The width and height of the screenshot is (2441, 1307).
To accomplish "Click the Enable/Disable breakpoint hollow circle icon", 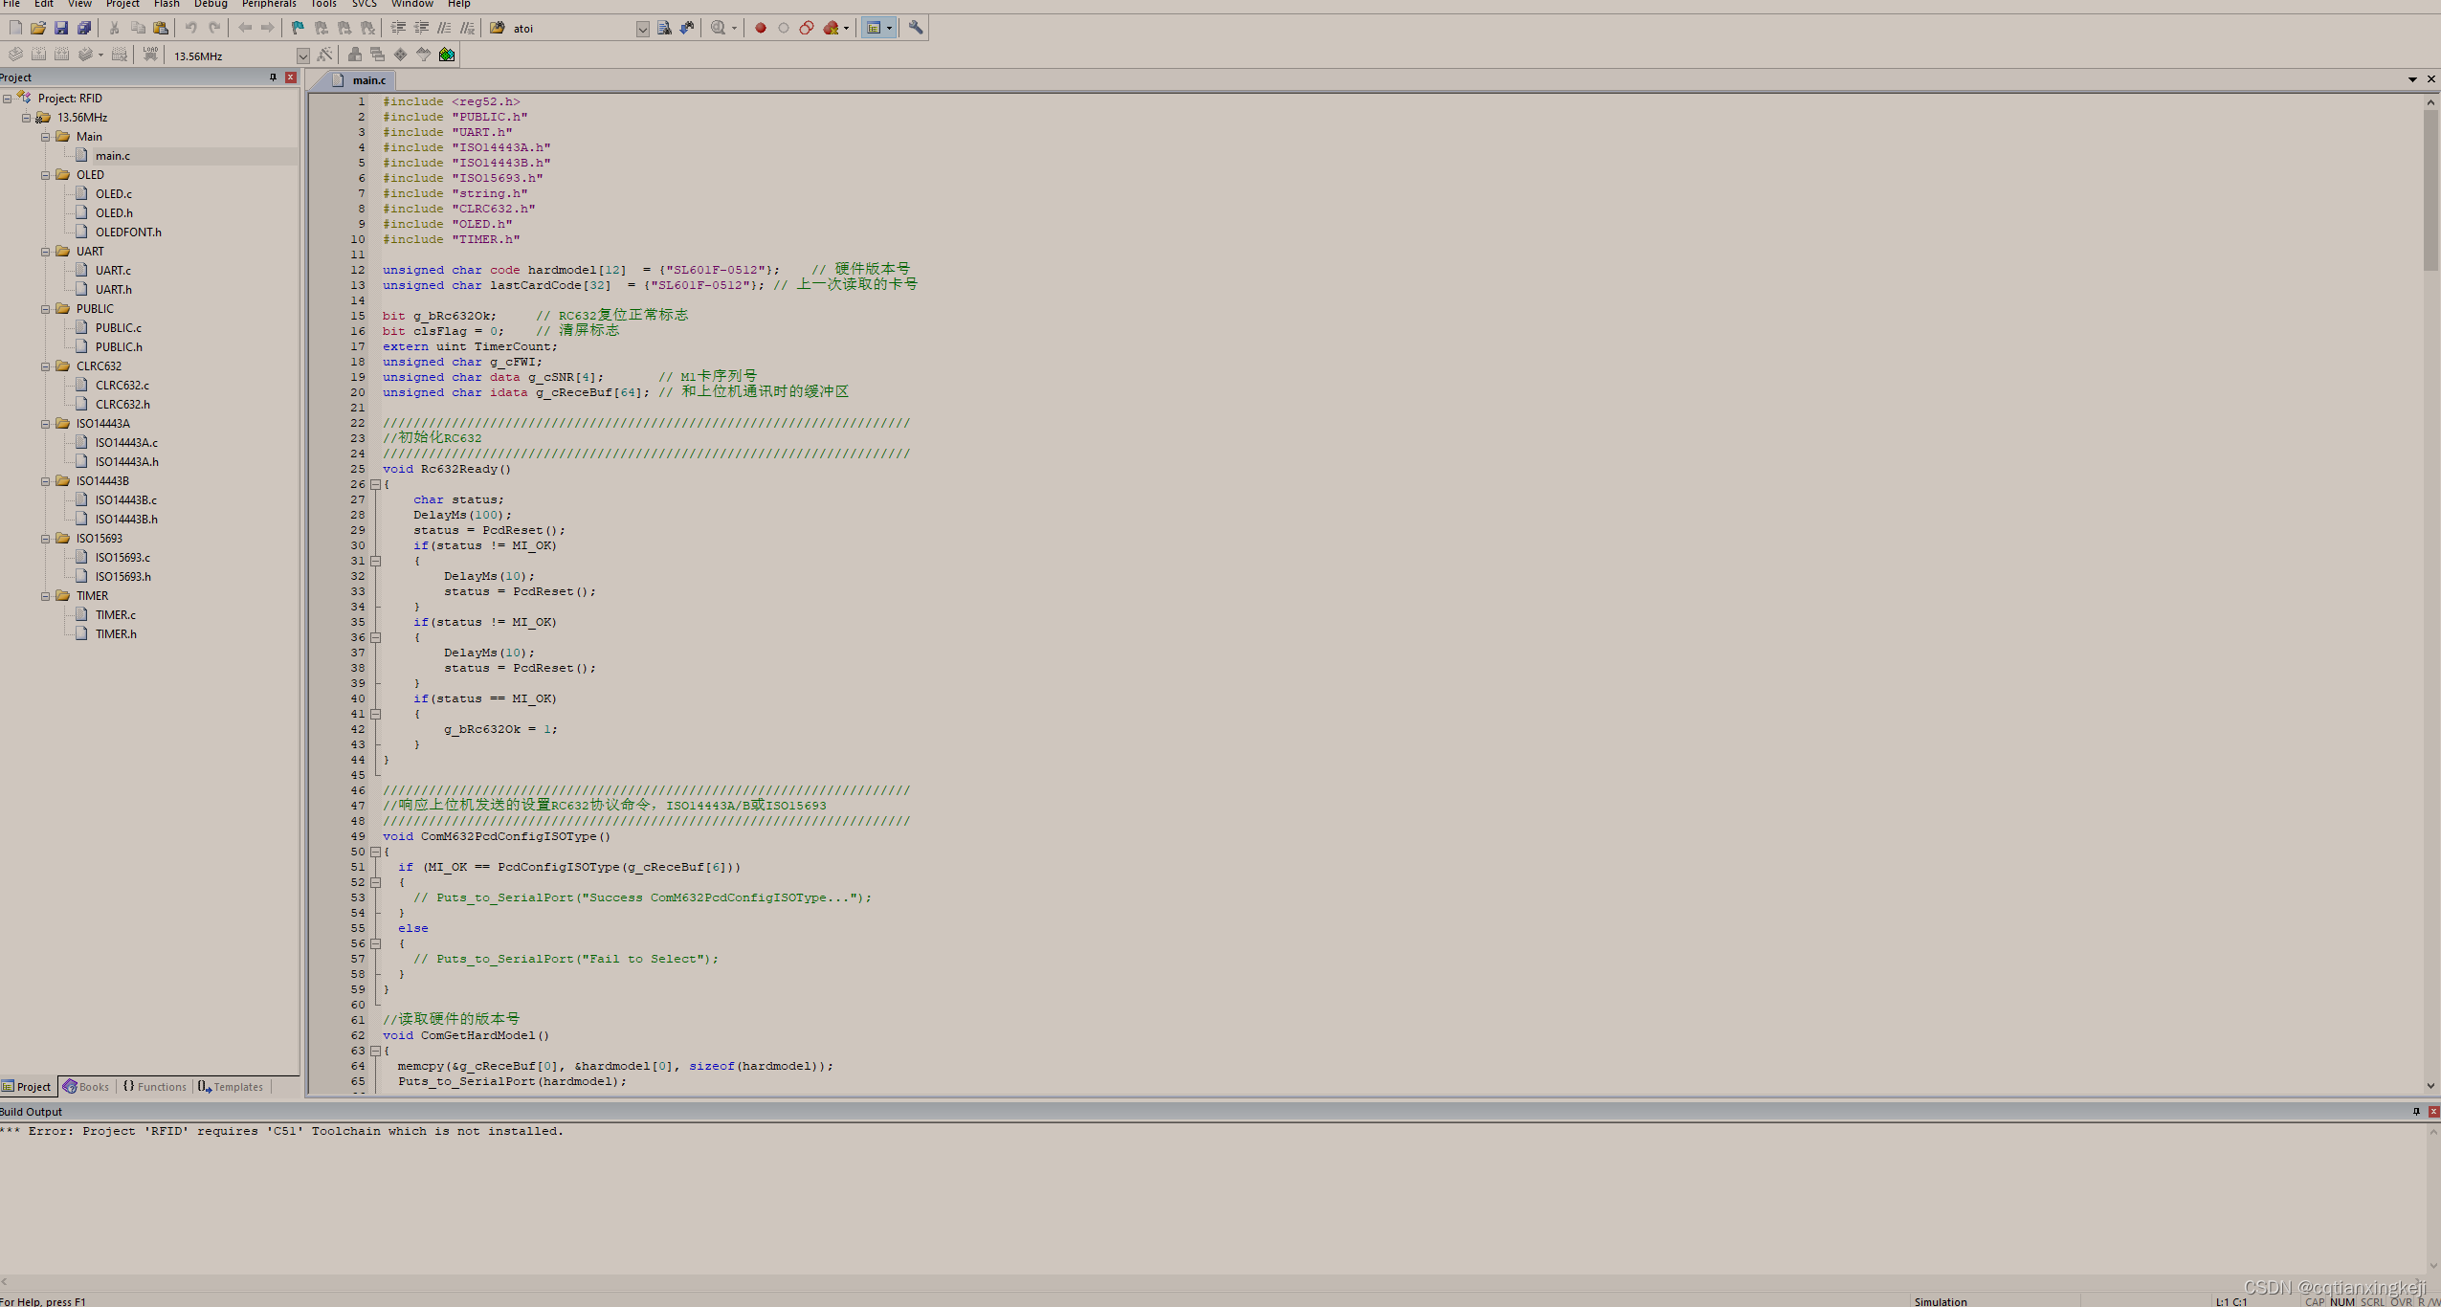I will pyautogui.click(x=784, y=28).
